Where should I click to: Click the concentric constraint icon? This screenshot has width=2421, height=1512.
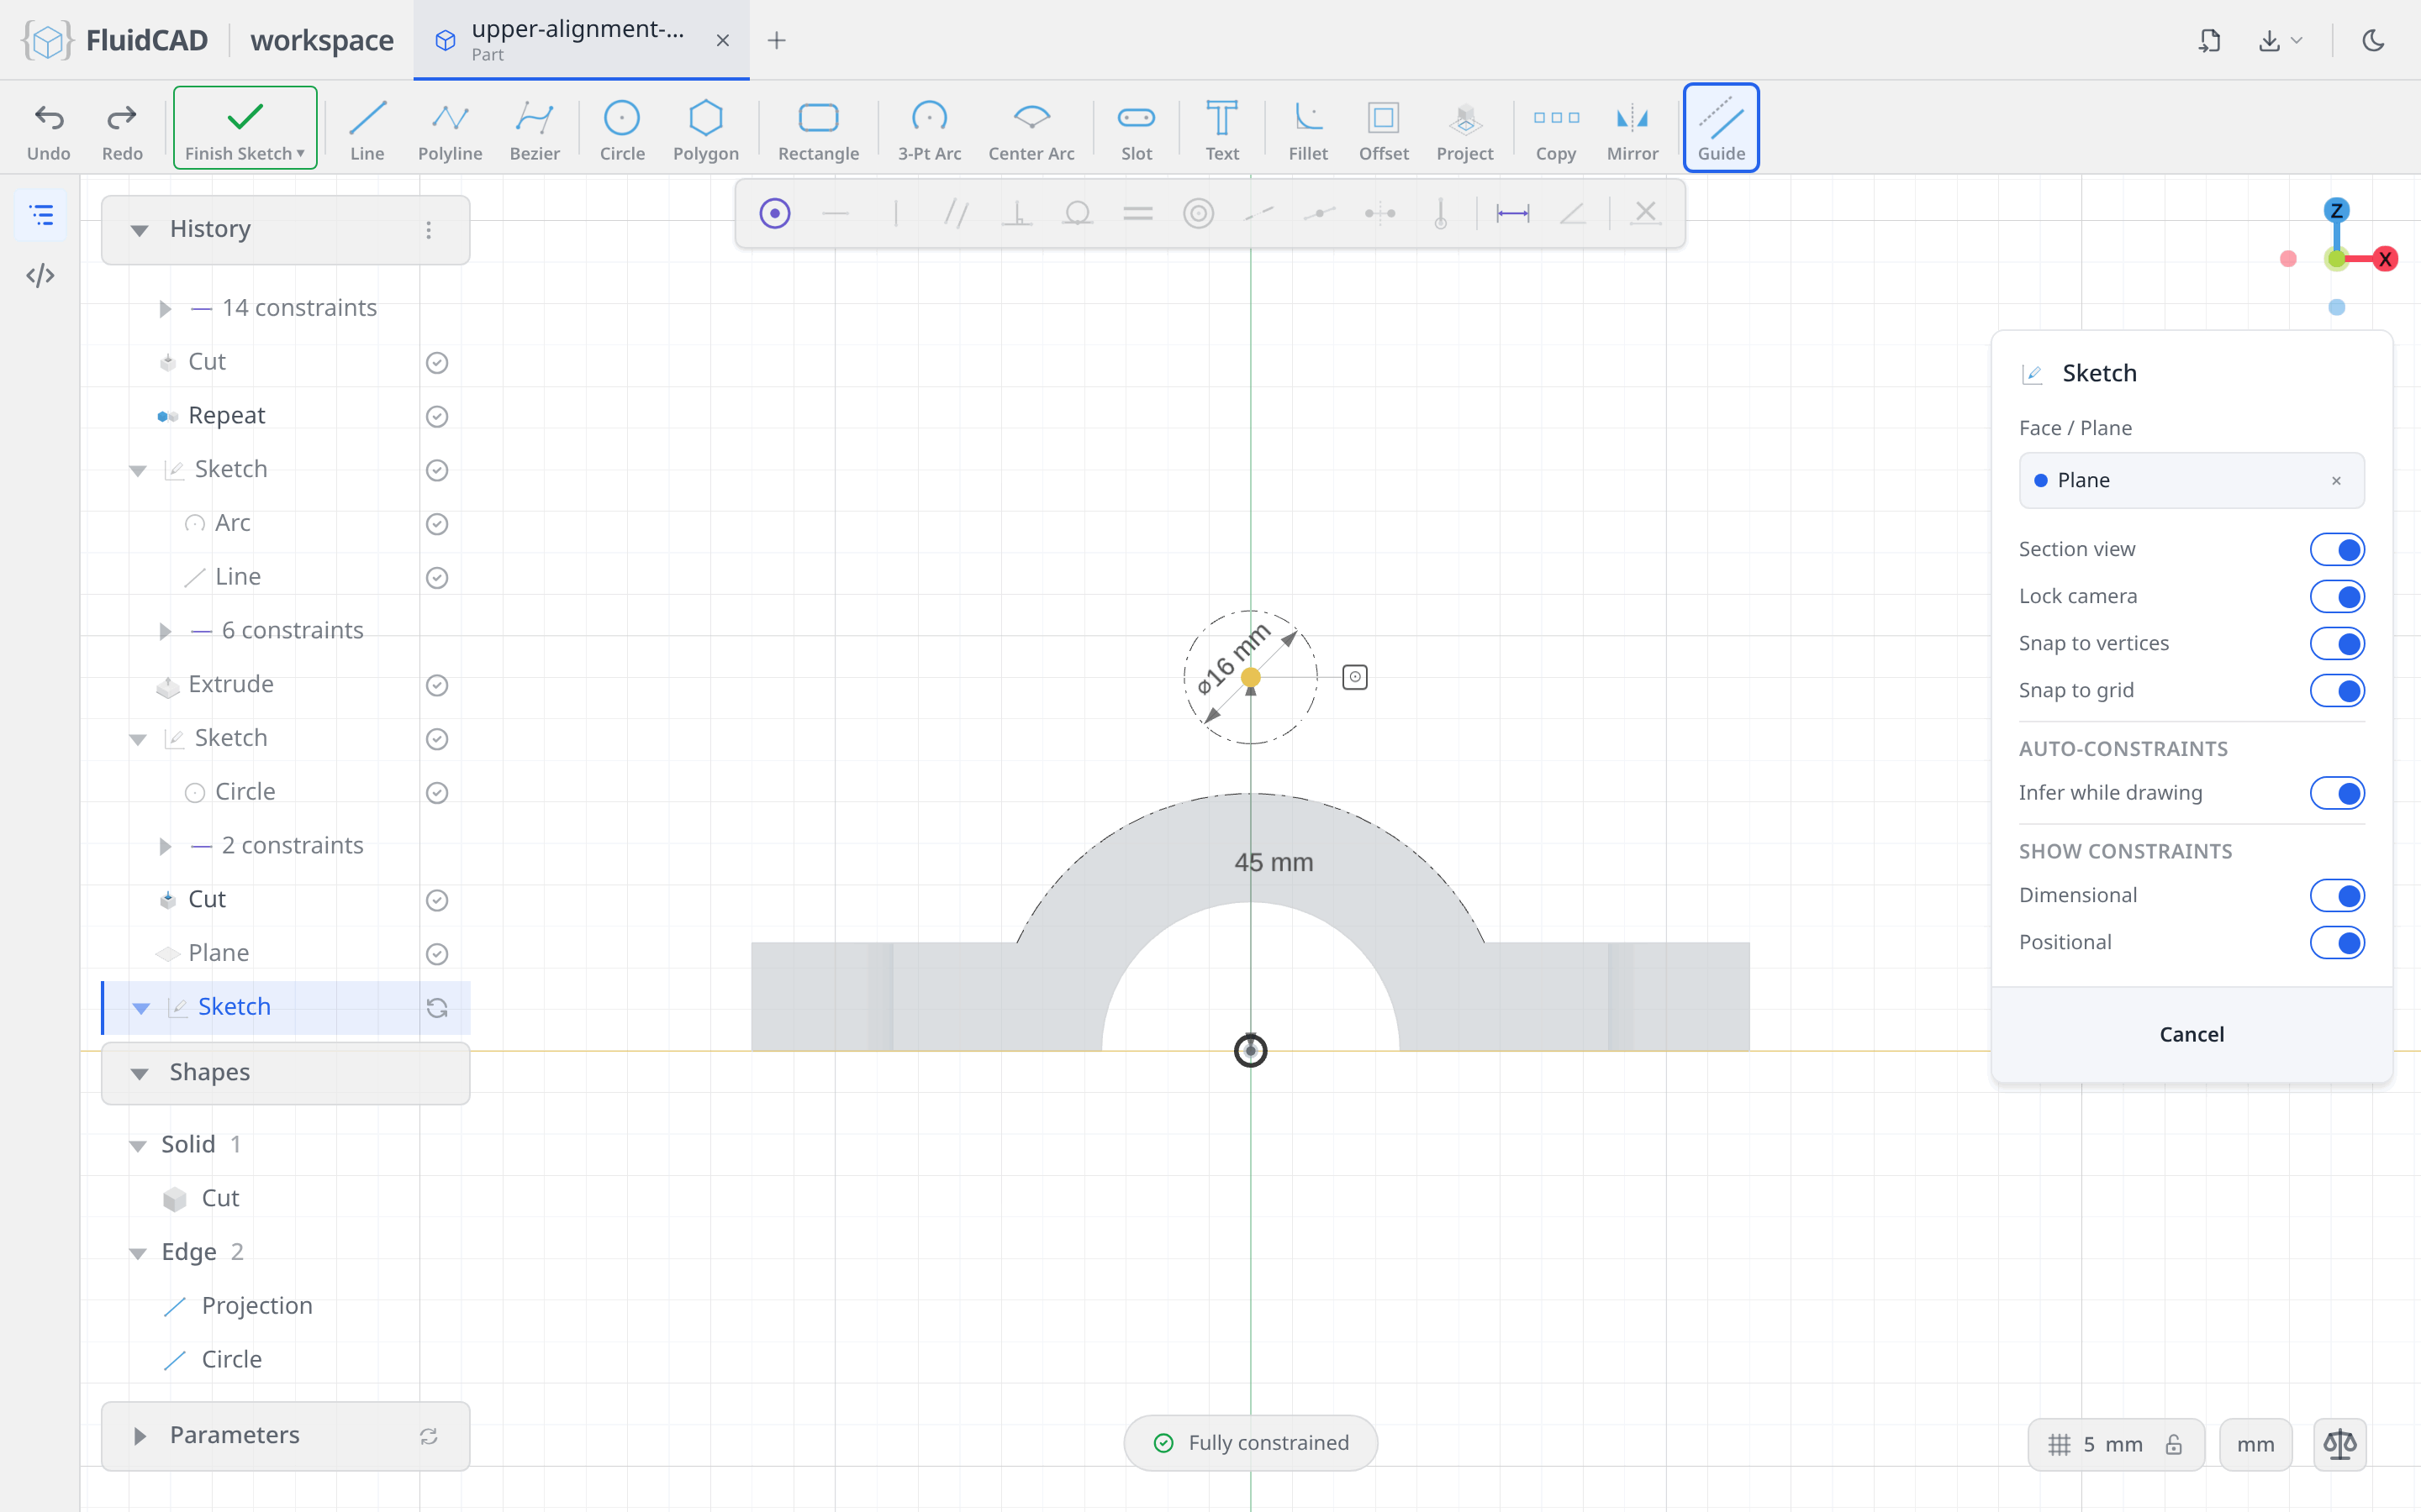tap(1198, 213)
